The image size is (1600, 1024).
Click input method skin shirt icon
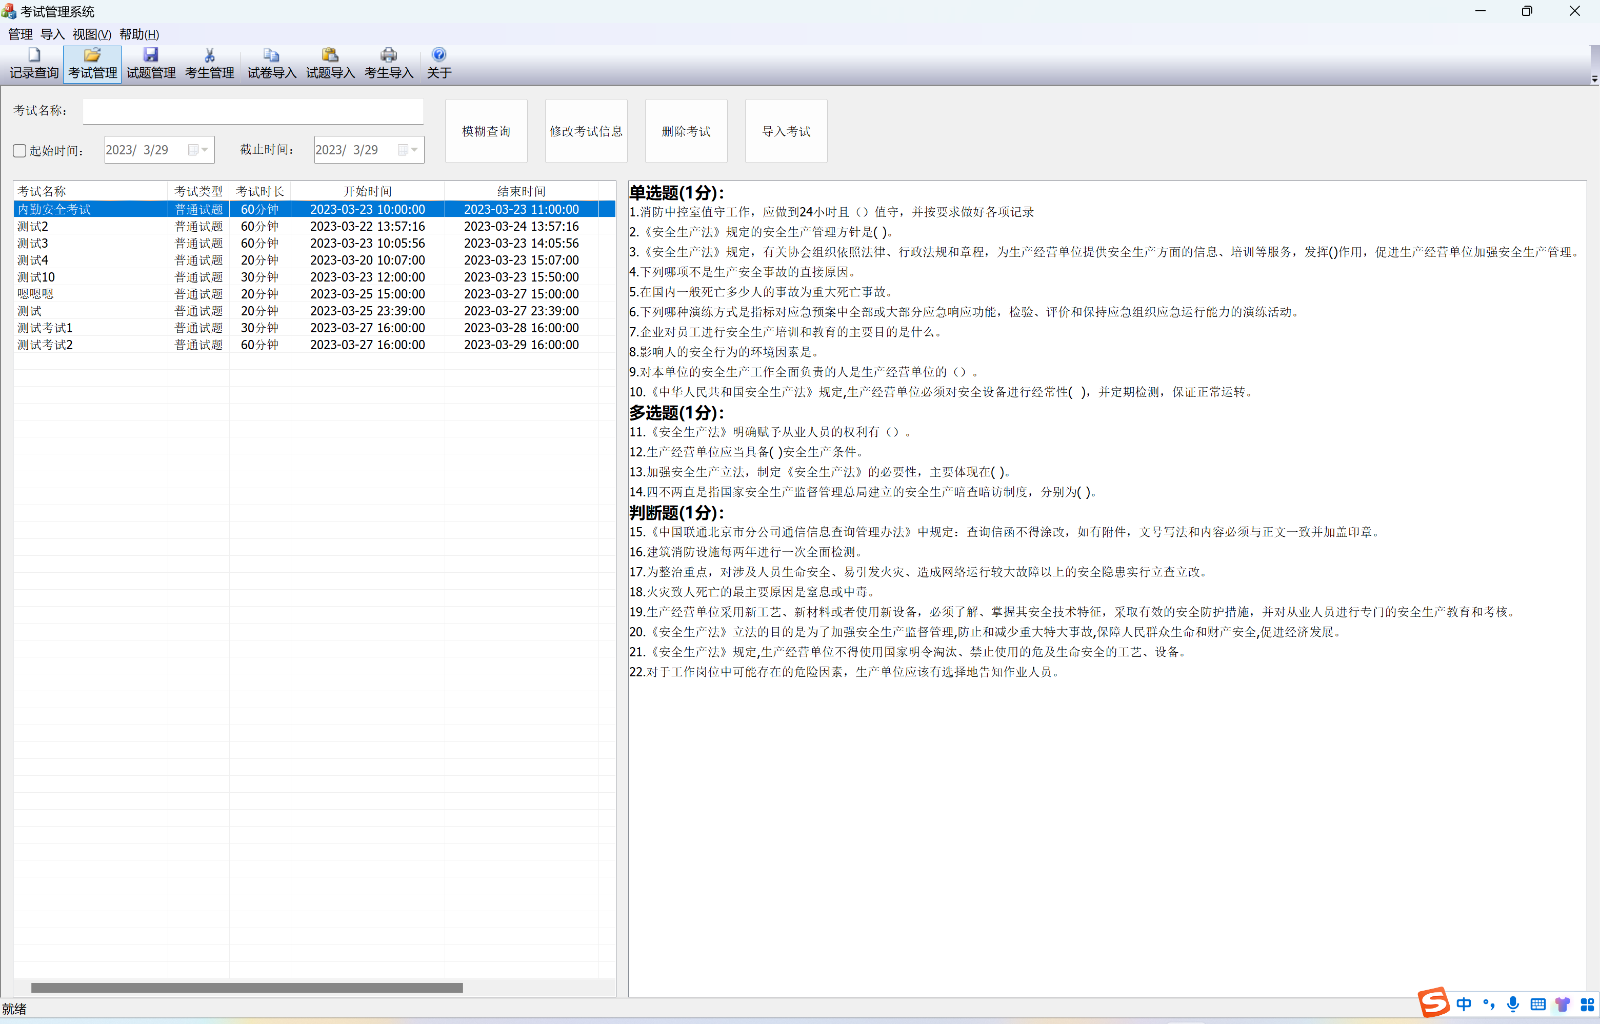click(x=1563, y=1004)
